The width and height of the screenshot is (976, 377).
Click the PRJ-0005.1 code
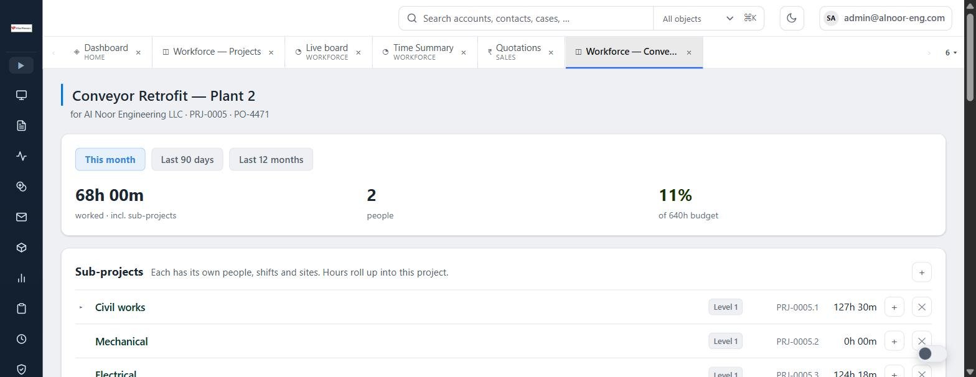pos(797,307)
